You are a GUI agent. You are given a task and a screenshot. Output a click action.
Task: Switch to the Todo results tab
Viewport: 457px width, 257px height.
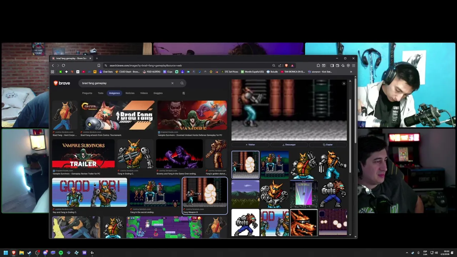click(x=101, y=93)
